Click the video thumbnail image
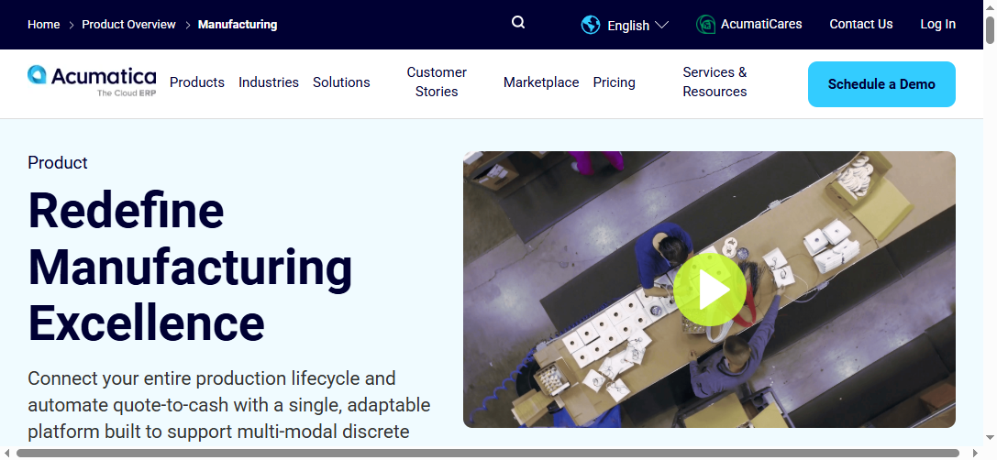 click(x=709, y=289)
